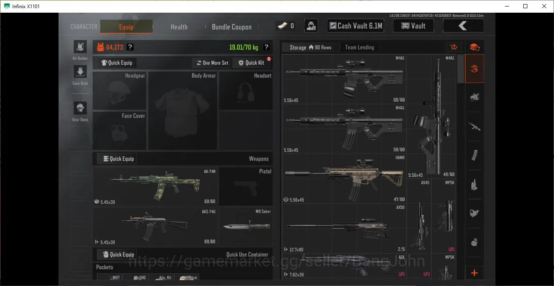Switch to the Health tab

pos(179,27)
